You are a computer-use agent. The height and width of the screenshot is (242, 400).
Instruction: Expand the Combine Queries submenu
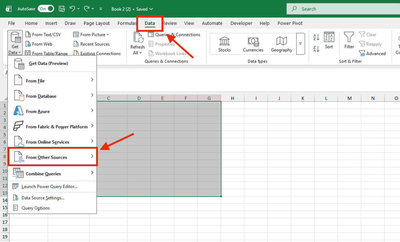pos(52,173)
